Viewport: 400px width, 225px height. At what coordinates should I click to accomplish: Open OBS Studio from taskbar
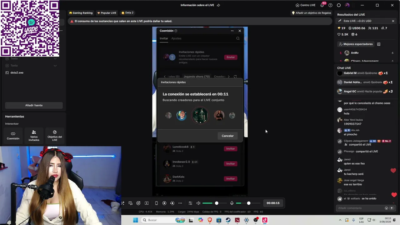click(x=256, y=220)
